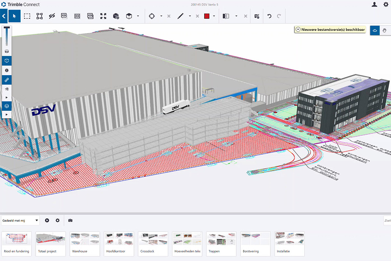This screenshot has height=261, width=391.
Task: Open the user account profile icon
Action: [374, 4]
